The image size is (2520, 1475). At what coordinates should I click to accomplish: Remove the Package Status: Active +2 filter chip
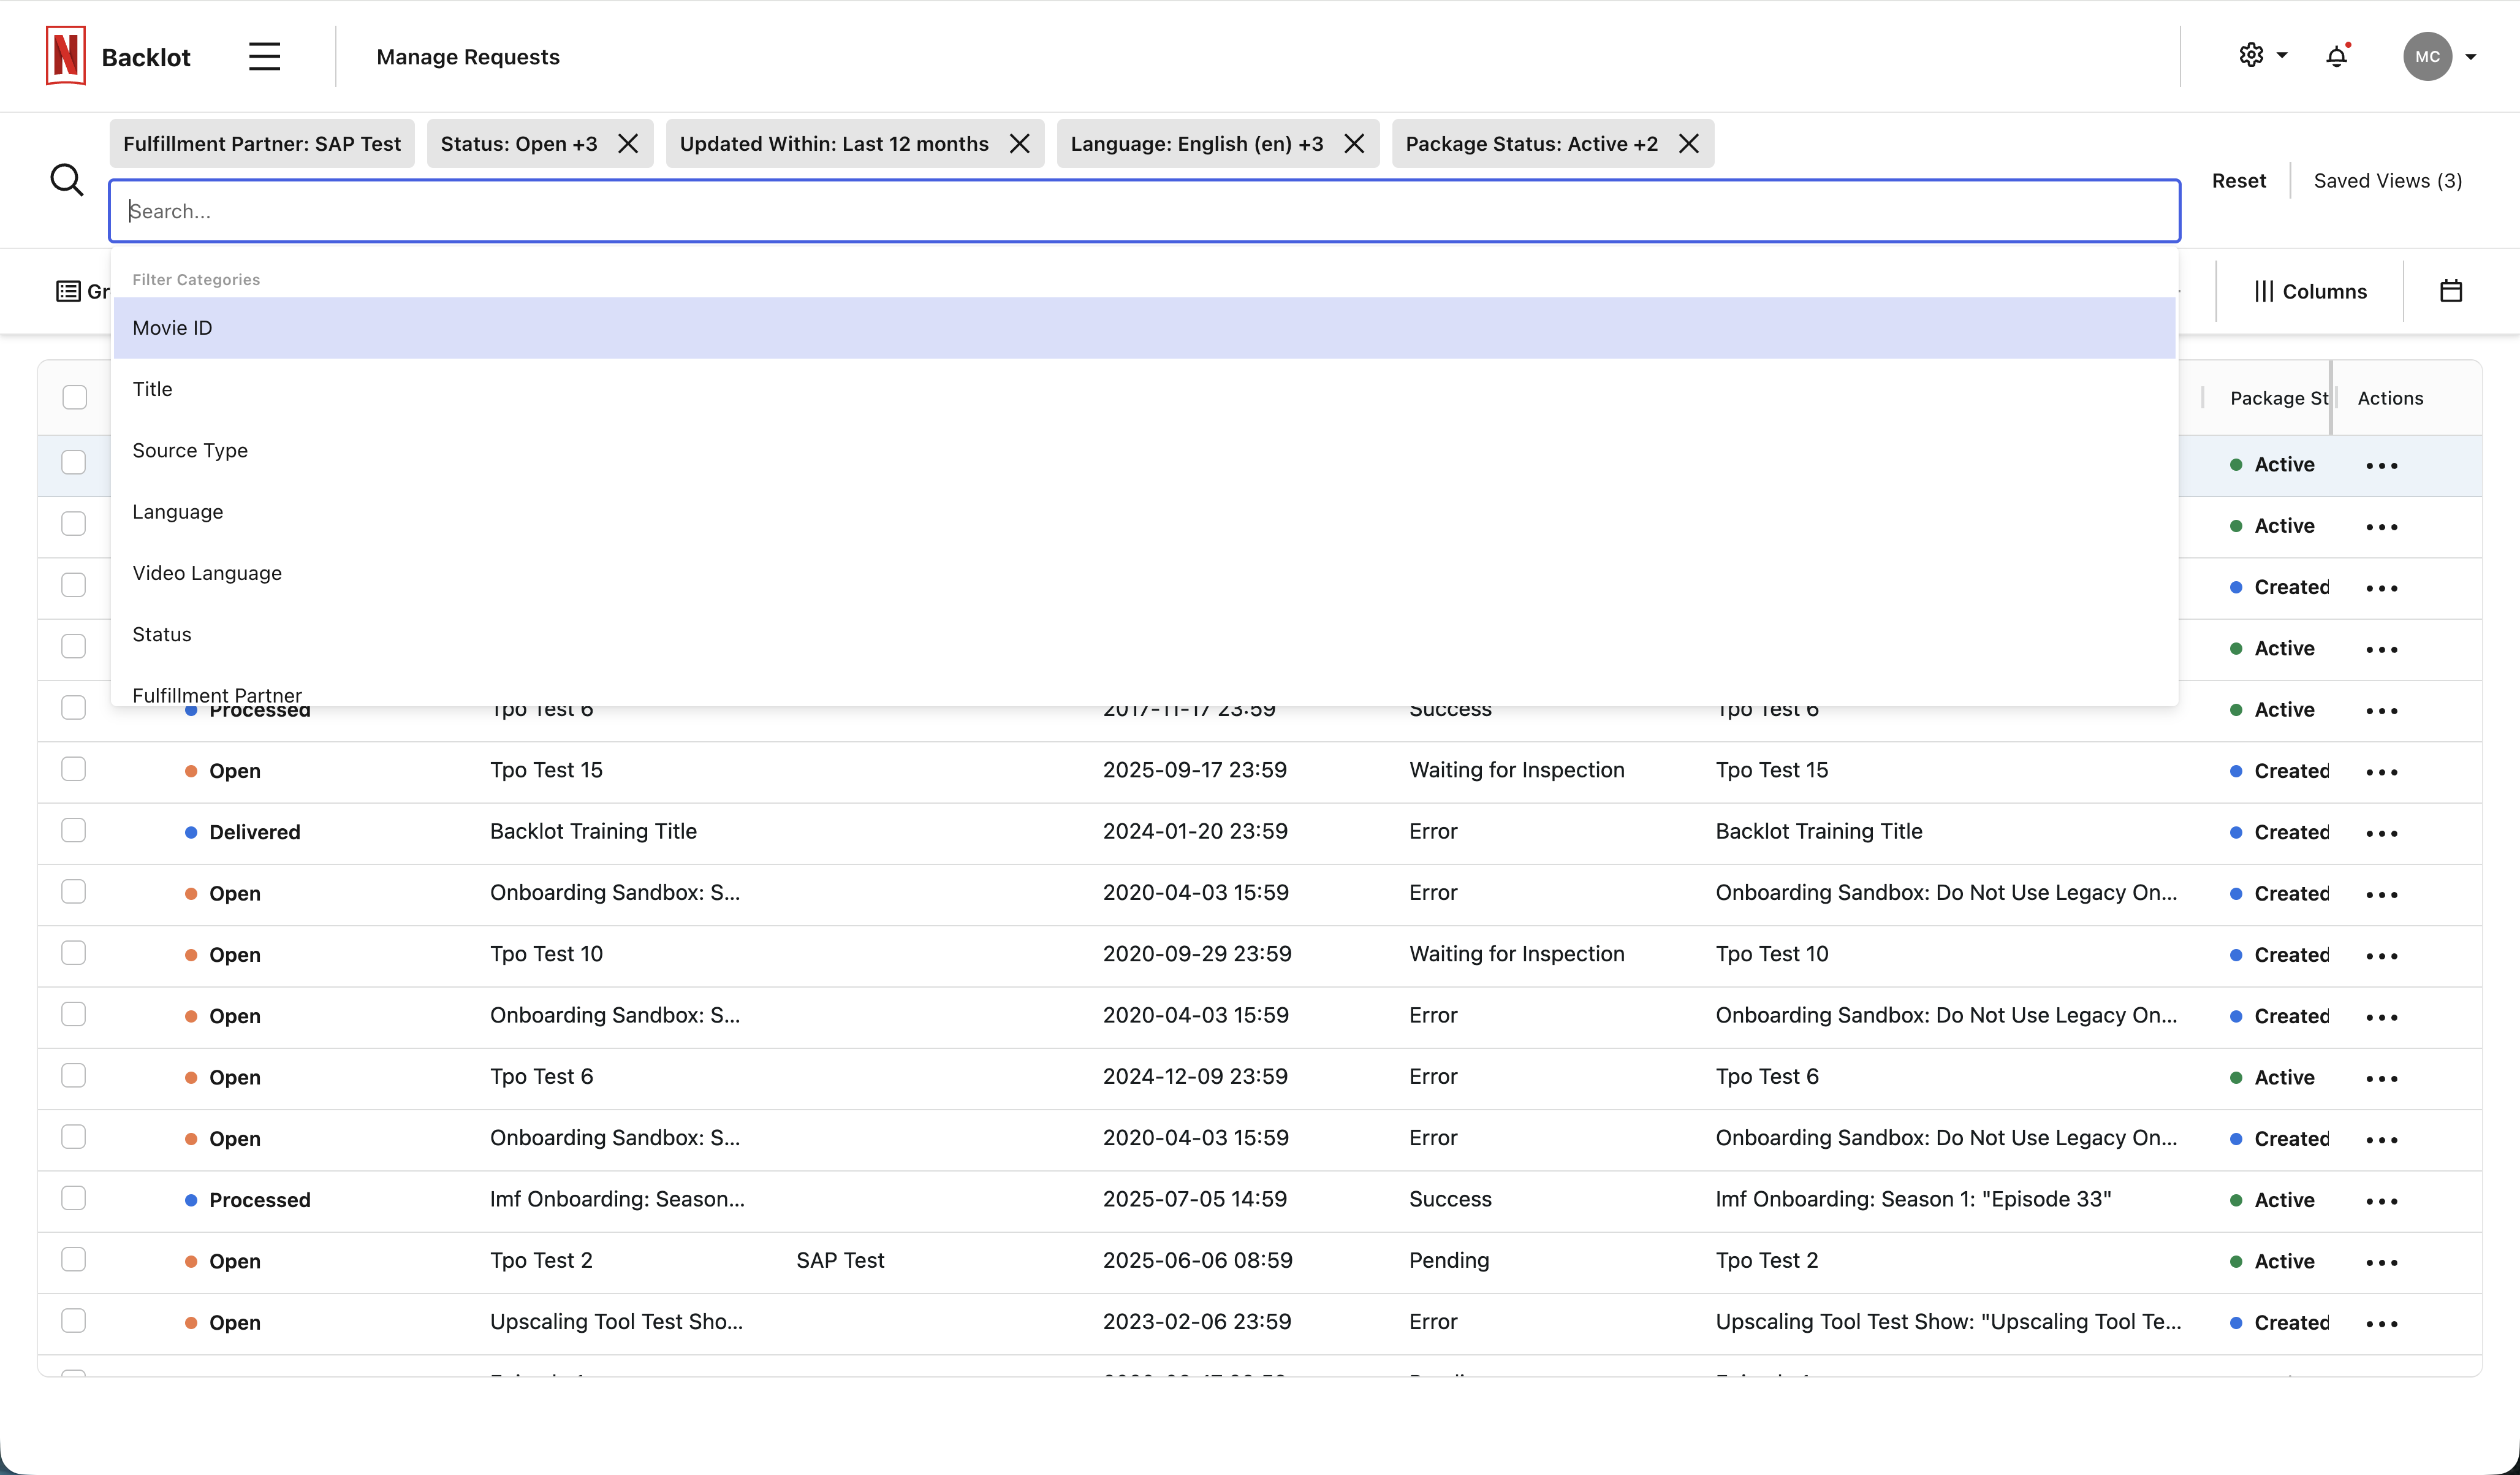click(x=1688, y=143)
